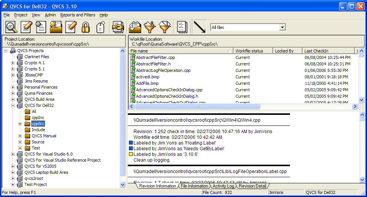This screenshot has height=197, width=367.
Task: Expand the Personal Finances project node
Action: [x=13, y=87]
